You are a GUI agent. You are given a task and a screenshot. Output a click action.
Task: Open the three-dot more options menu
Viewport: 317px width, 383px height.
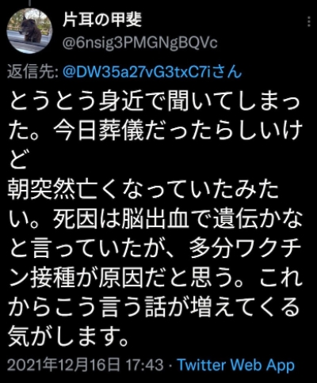[309, 21]
